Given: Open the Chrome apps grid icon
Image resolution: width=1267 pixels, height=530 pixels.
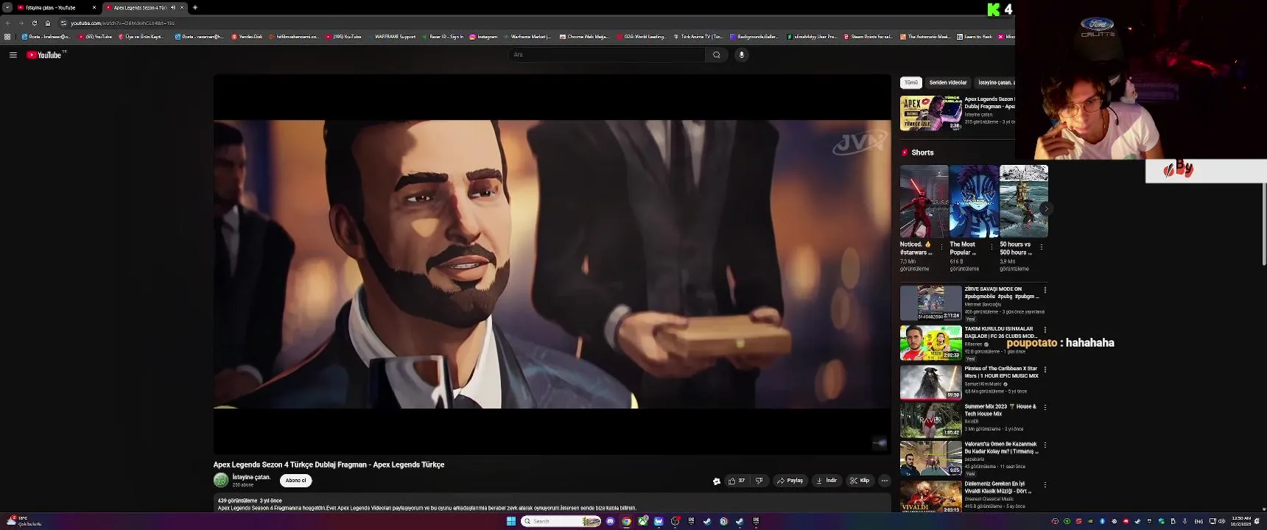Looking at the screenshot, I should click(x=7, y=36).
